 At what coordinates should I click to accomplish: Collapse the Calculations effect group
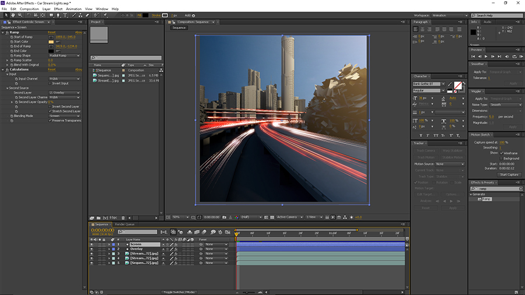click(3, 69)
